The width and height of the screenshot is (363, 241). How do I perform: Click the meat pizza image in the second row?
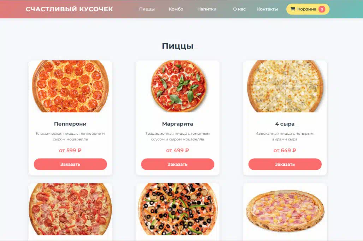pos(70,209)
